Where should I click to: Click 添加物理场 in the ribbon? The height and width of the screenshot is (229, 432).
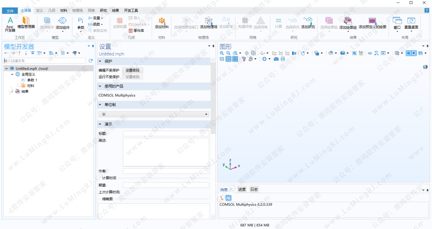point(208,23)
